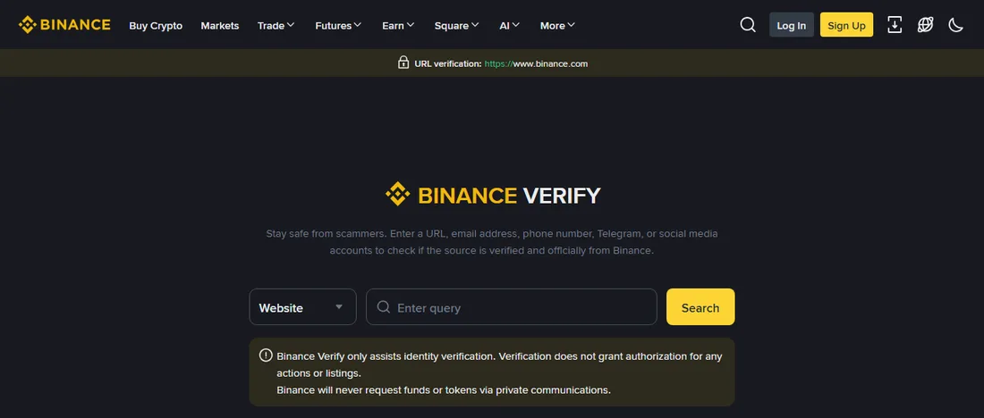Viewport: 984px width, 418px height.
Task: Expand the Trade dropdown menu
Action: [x=276, y=26]
